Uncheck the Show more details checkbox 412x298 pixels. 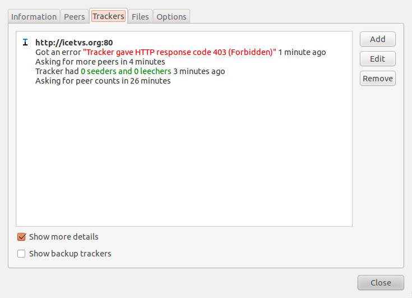[x=22, y=237]
